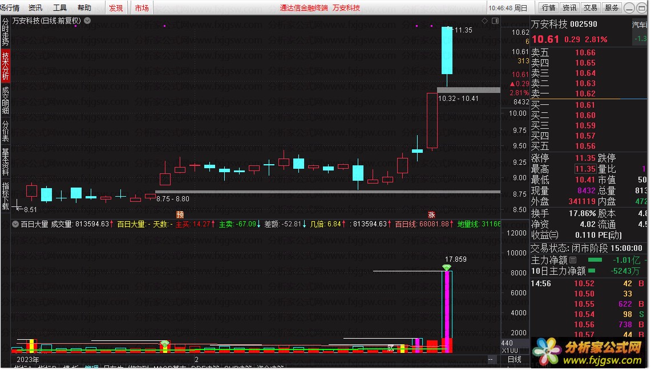Click the 行情 button at top right

[549, 7]
